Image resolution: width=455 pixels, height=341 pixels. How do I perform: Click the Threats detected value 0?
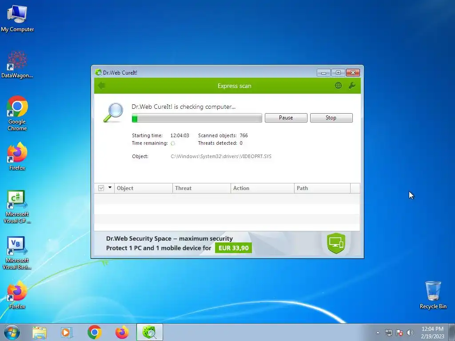pyautogui.click(x=241, y=143)
